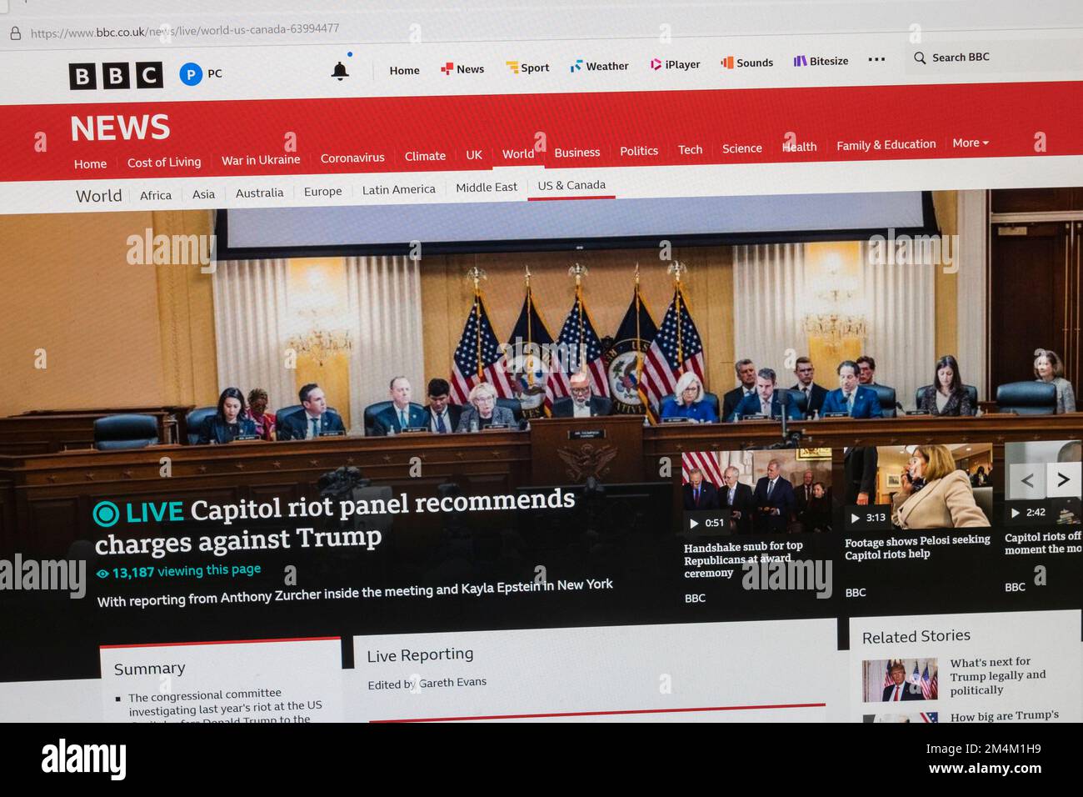Click the Summary heading
This screenshot has height=797, width=1083.
(x=149, y=669)
